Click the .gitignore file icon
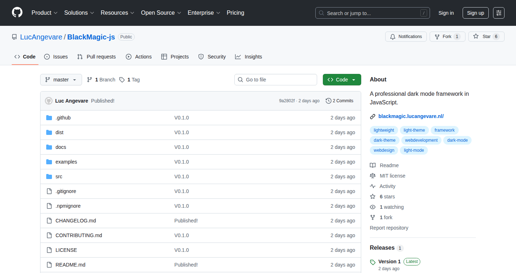This screenshot has width=516, height=273. pos(49,191)
